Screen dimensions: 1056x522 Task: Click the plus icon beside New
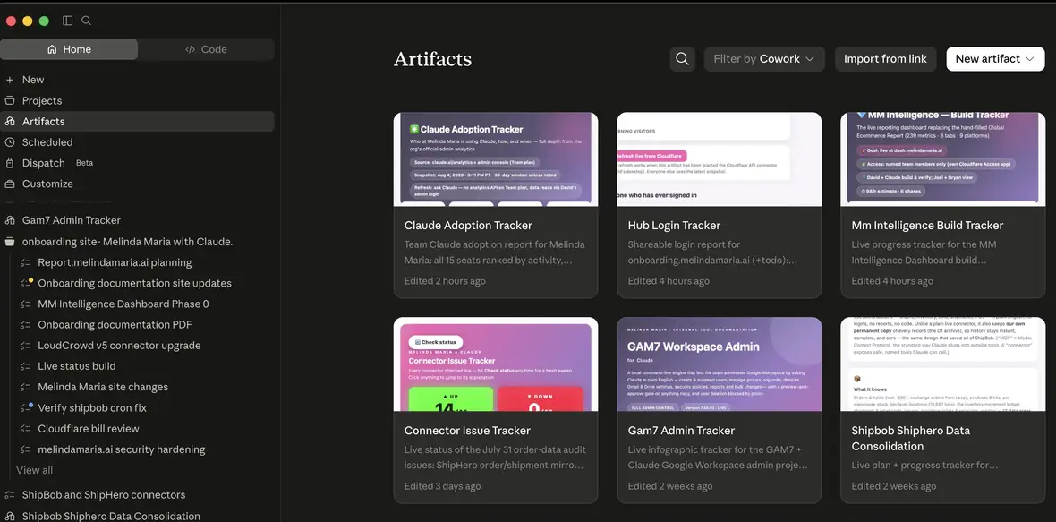(x=10, y=80)
